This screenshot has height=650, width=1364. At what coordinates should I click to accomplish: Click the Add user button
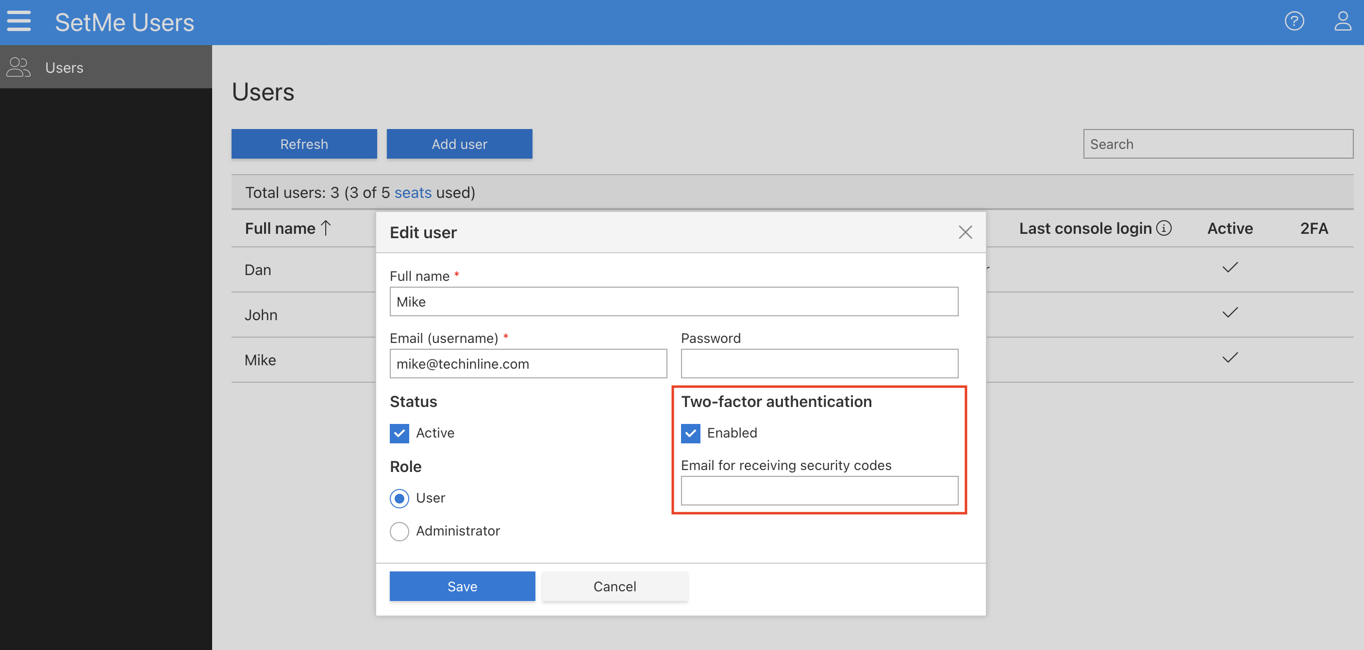pyautogui.click(x=459, y=144)
